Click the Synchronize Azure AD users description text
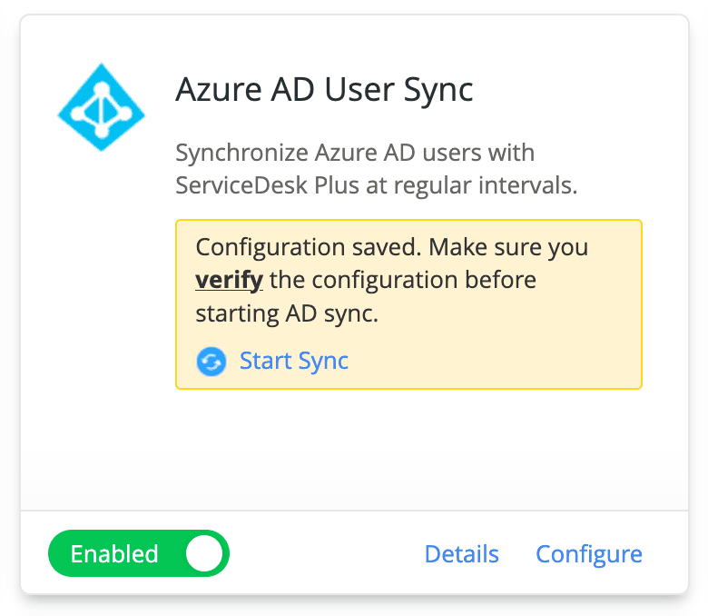This screenshot has width=708, height=616. click(x=354, y=152)
